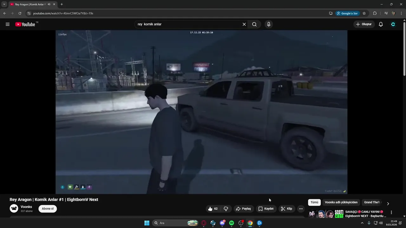
Task: Pause the video by clicking the player
Action: tap(201, 112)
